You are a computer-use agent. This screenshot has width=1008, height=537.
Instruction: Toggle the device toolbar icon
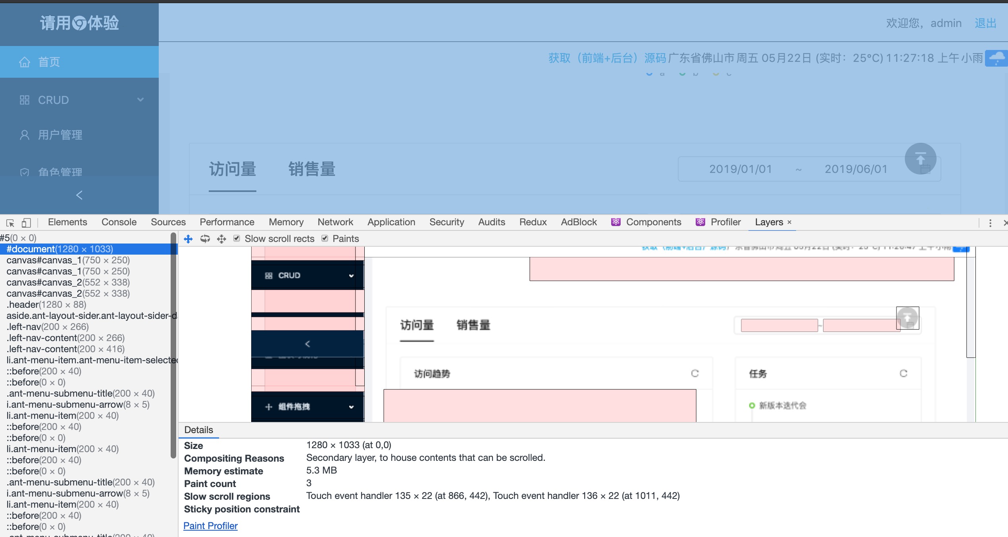26,222
